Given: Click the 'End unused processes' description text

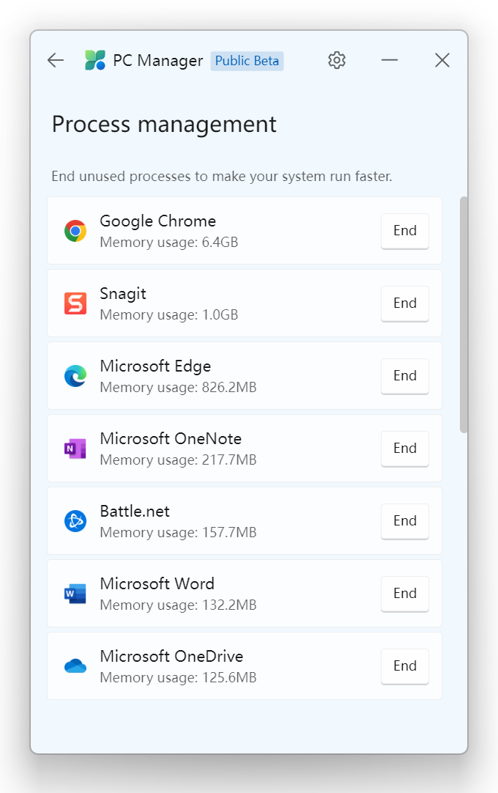Looking at the screenshot, I should tap(221, 177).
